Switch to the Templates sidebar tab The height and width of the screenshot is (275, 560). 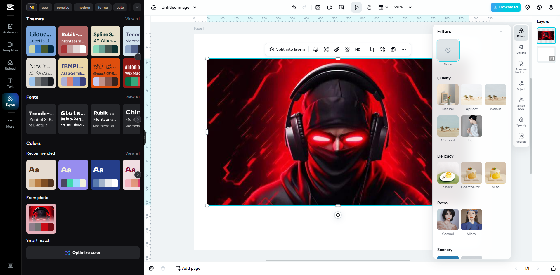click(x=10, y=47)
